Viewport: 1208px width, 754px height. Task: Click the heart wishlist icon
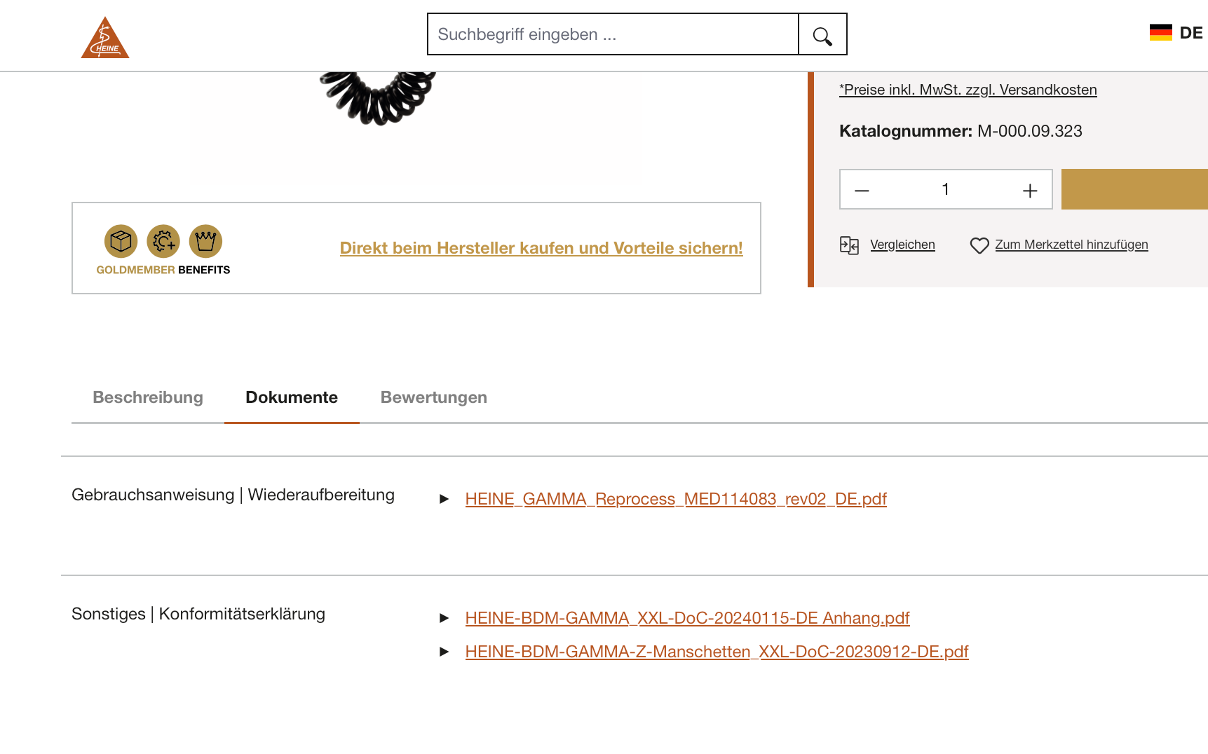pos(979,245)
